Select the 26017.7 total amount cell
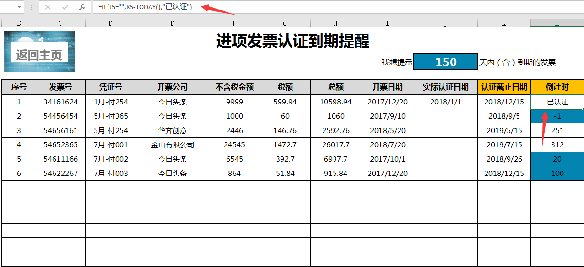The width and height of the screenshot is (584, 267). (x=336, y=144)
